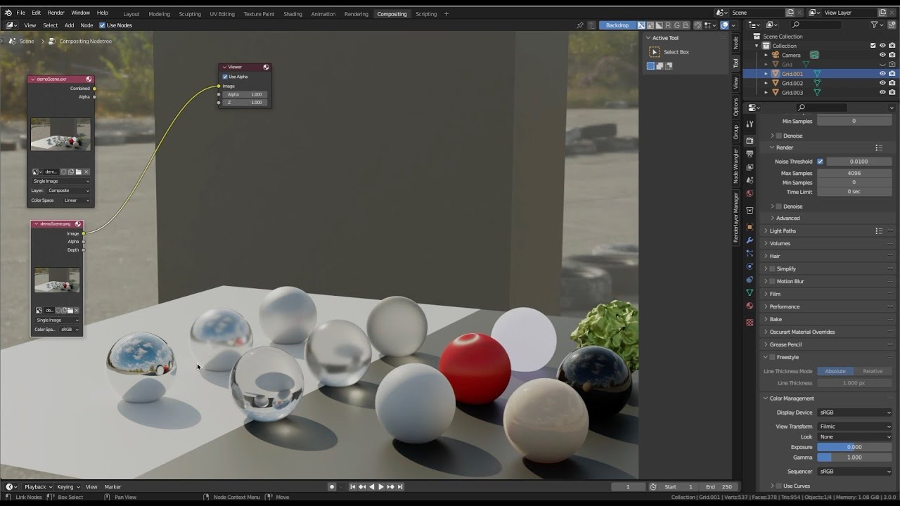
Task: Expand Grid.002 in the outliner tree
Action: [766, 84]
